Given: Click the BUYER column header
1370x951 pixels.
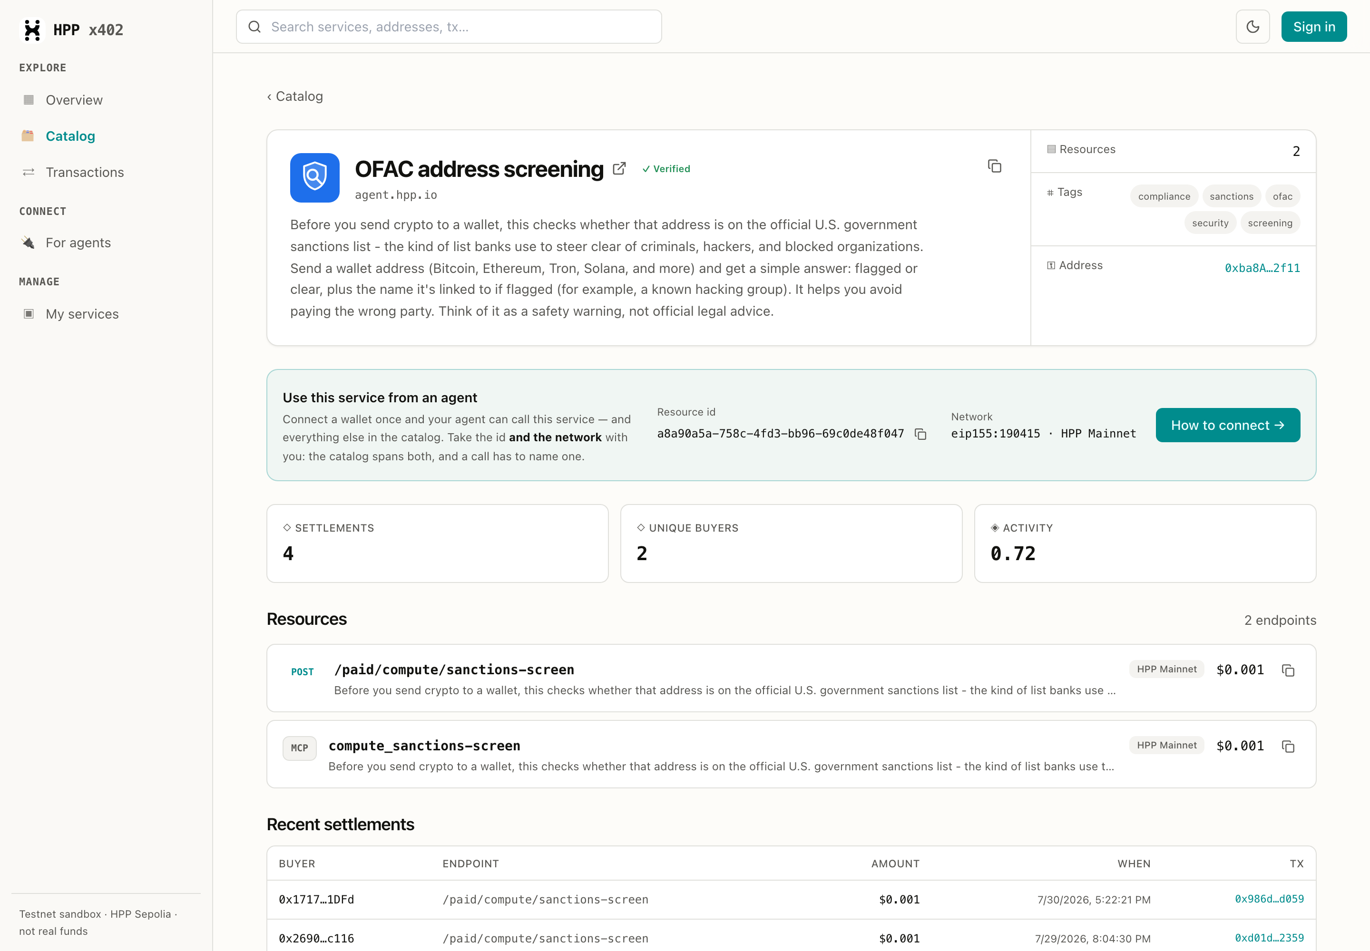Looking at the screenshot, I should (297, 864).
